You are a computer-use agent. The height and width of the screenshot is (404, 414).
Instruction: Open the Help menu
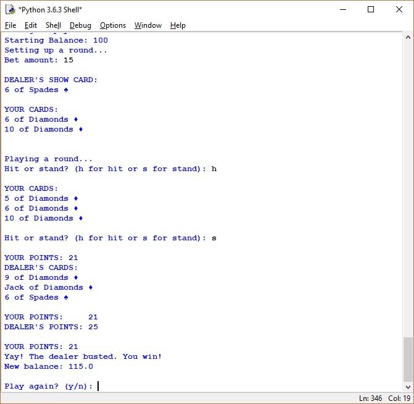coord(178,25)
